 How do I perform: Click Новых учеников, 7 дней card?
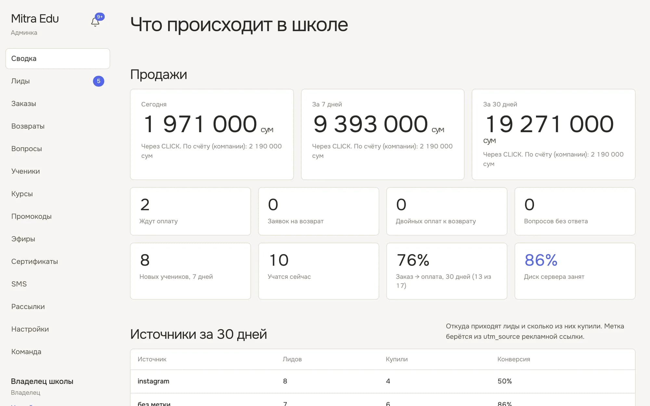(x=190, y=271)
